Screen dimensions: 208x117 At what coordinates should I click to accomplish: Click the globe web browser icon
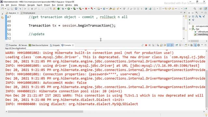pyautogui.click(x=146, y=9)
